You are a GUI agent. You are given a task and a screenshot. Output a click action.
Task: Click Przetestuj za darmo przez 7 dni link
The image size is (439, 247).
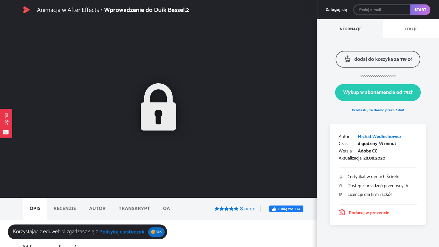(378, 110)
